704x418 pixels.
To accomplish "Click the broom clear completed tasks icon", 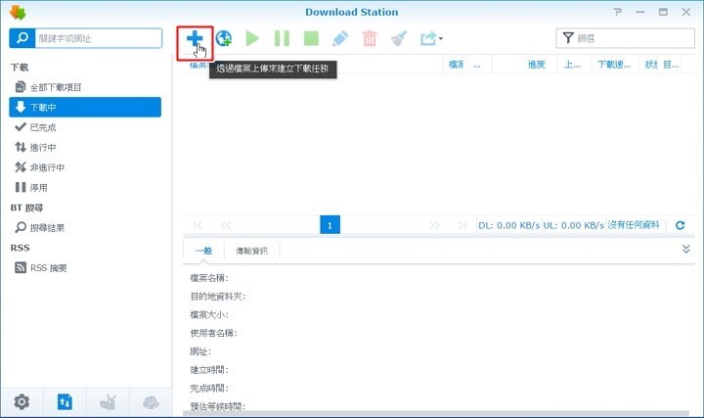I will (x=399, y=39).
